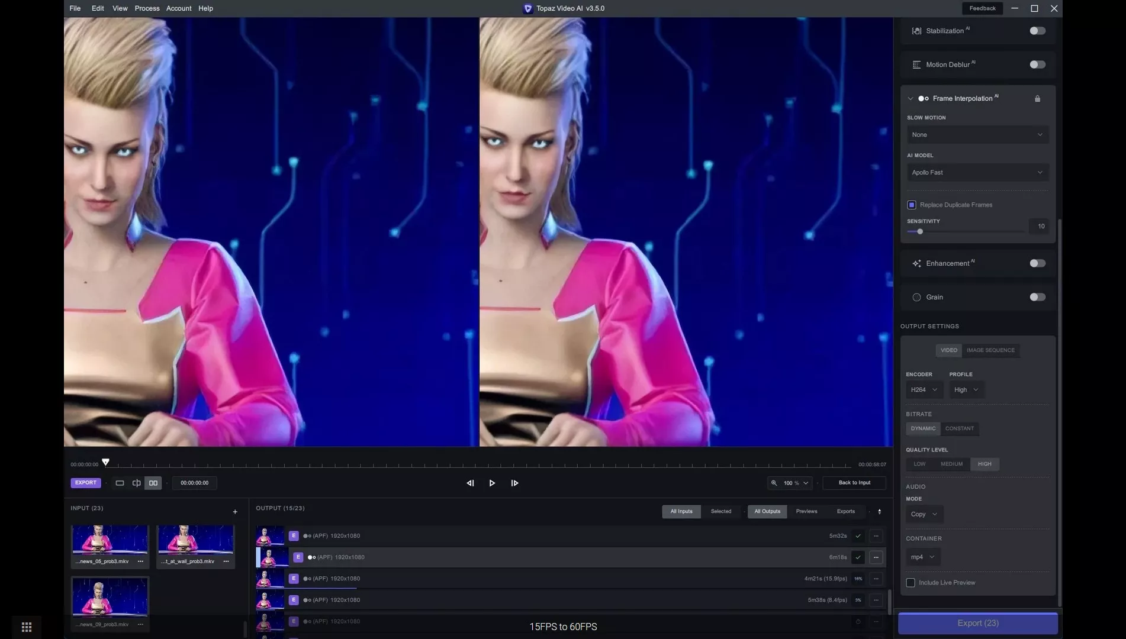The image size is (1126, 639).
Task: Enable the Grain toggle
Action: [1037, 297]
